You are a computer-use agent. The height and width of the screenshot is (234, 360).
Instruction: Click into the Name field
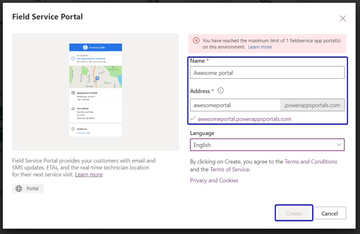[267, 73]
